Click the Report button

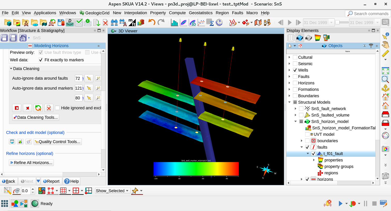(x=51, y=181)
